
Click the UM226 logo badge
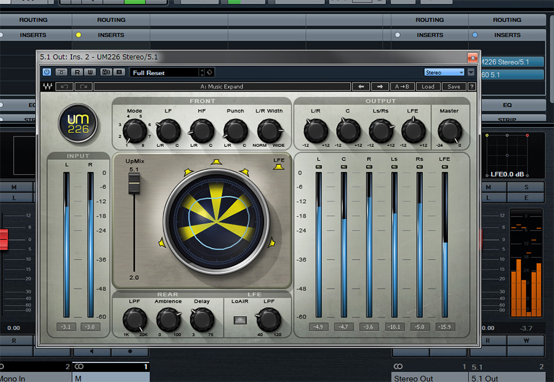click(x=76, y=123)
